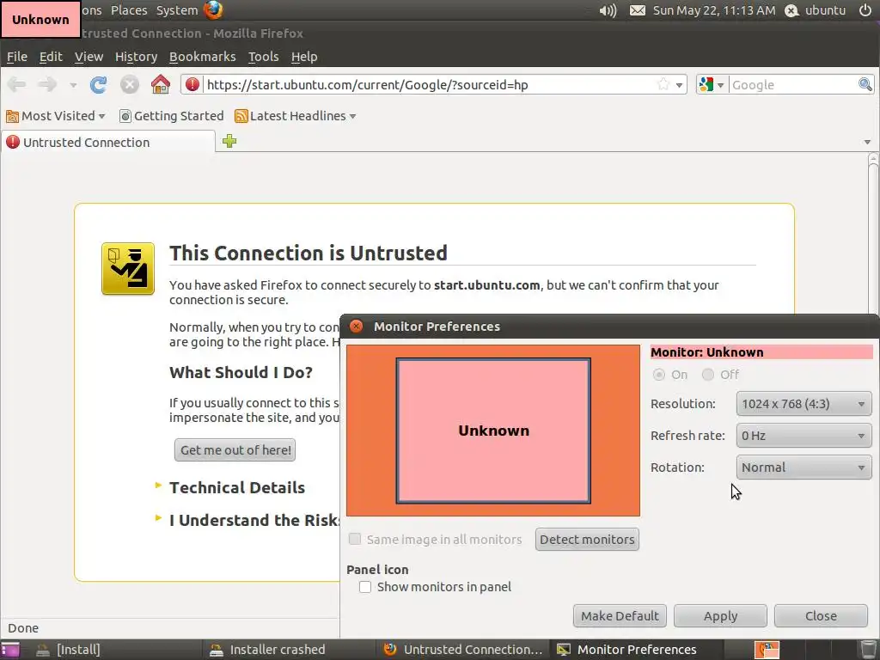Close the Monitor Preferences dialog
Viewport: 880px width, 660px height.
click(x=356, y=326)
